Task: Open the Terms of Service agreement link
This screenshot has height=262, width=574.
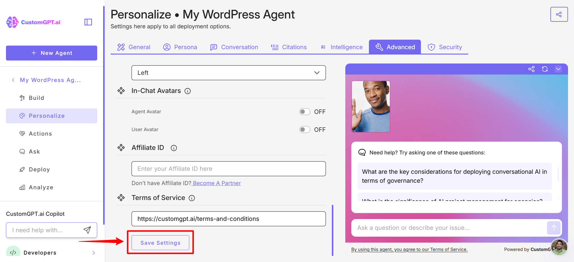Action: click(x=409, y=249)
